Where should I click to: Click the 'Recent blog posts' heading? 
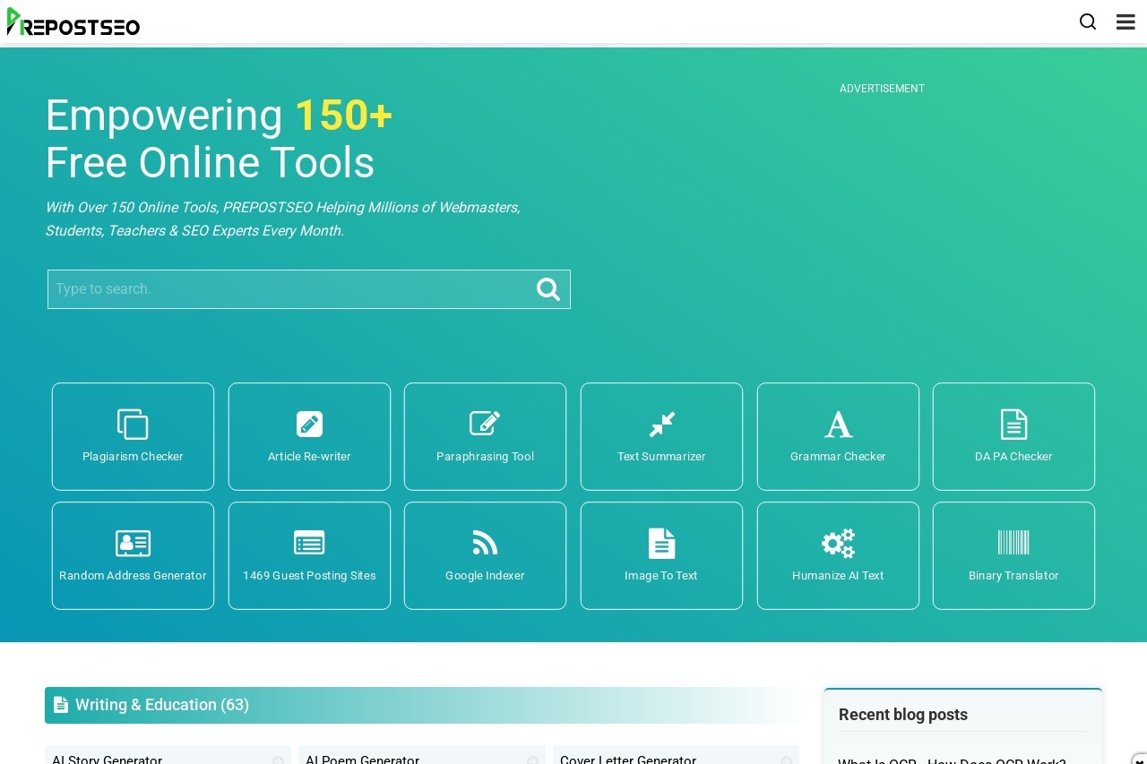coord(903,715)
